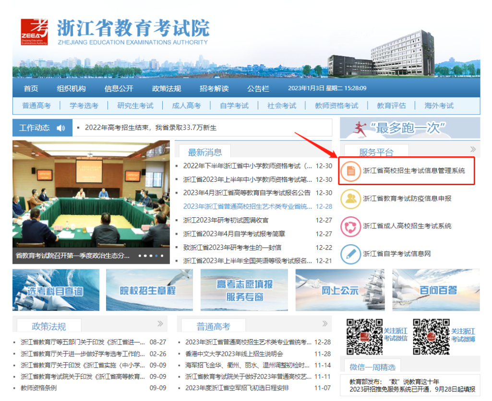Click the 普通高考 section tab heading

pos(214,326)
